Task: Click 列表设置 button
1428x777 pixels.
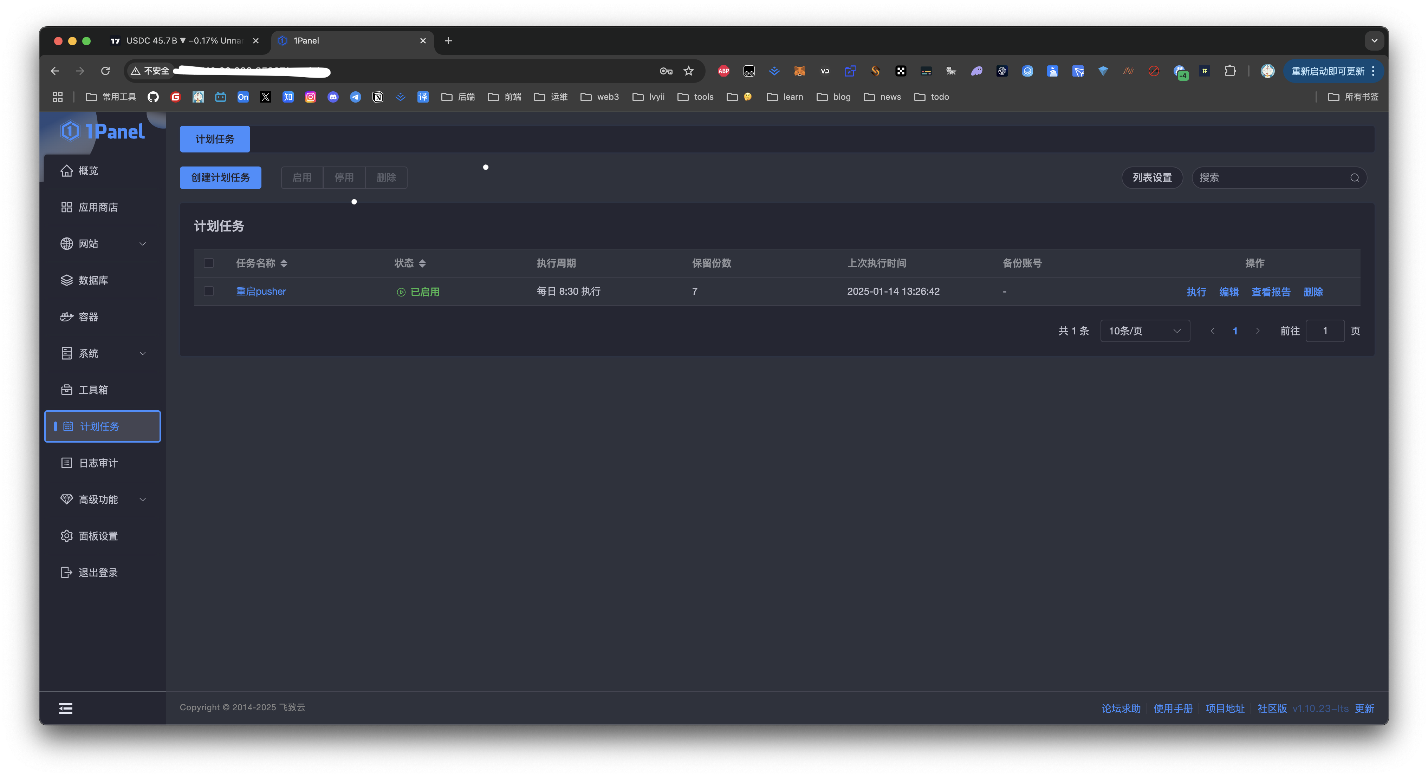Action: pyautogui.click(x=1152, y=178)
